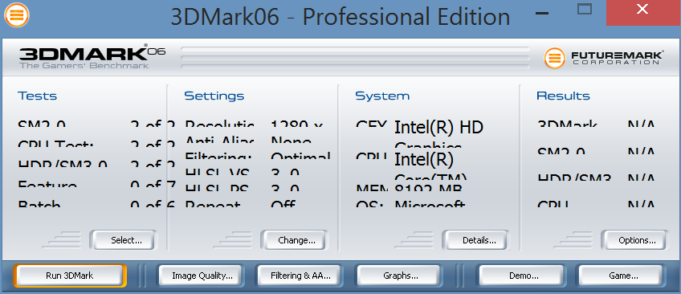681x294 pixels.
Task: Open test selection with Select button
Action: (124, 240)
